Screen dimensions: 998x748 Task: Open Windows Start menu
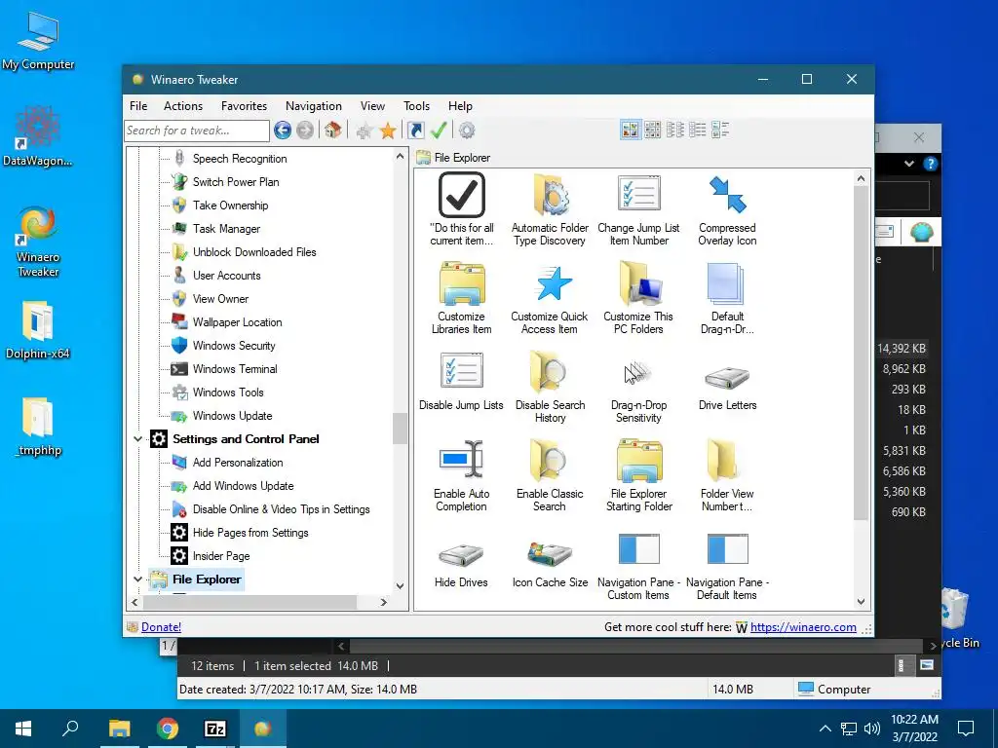click(23, 729)
